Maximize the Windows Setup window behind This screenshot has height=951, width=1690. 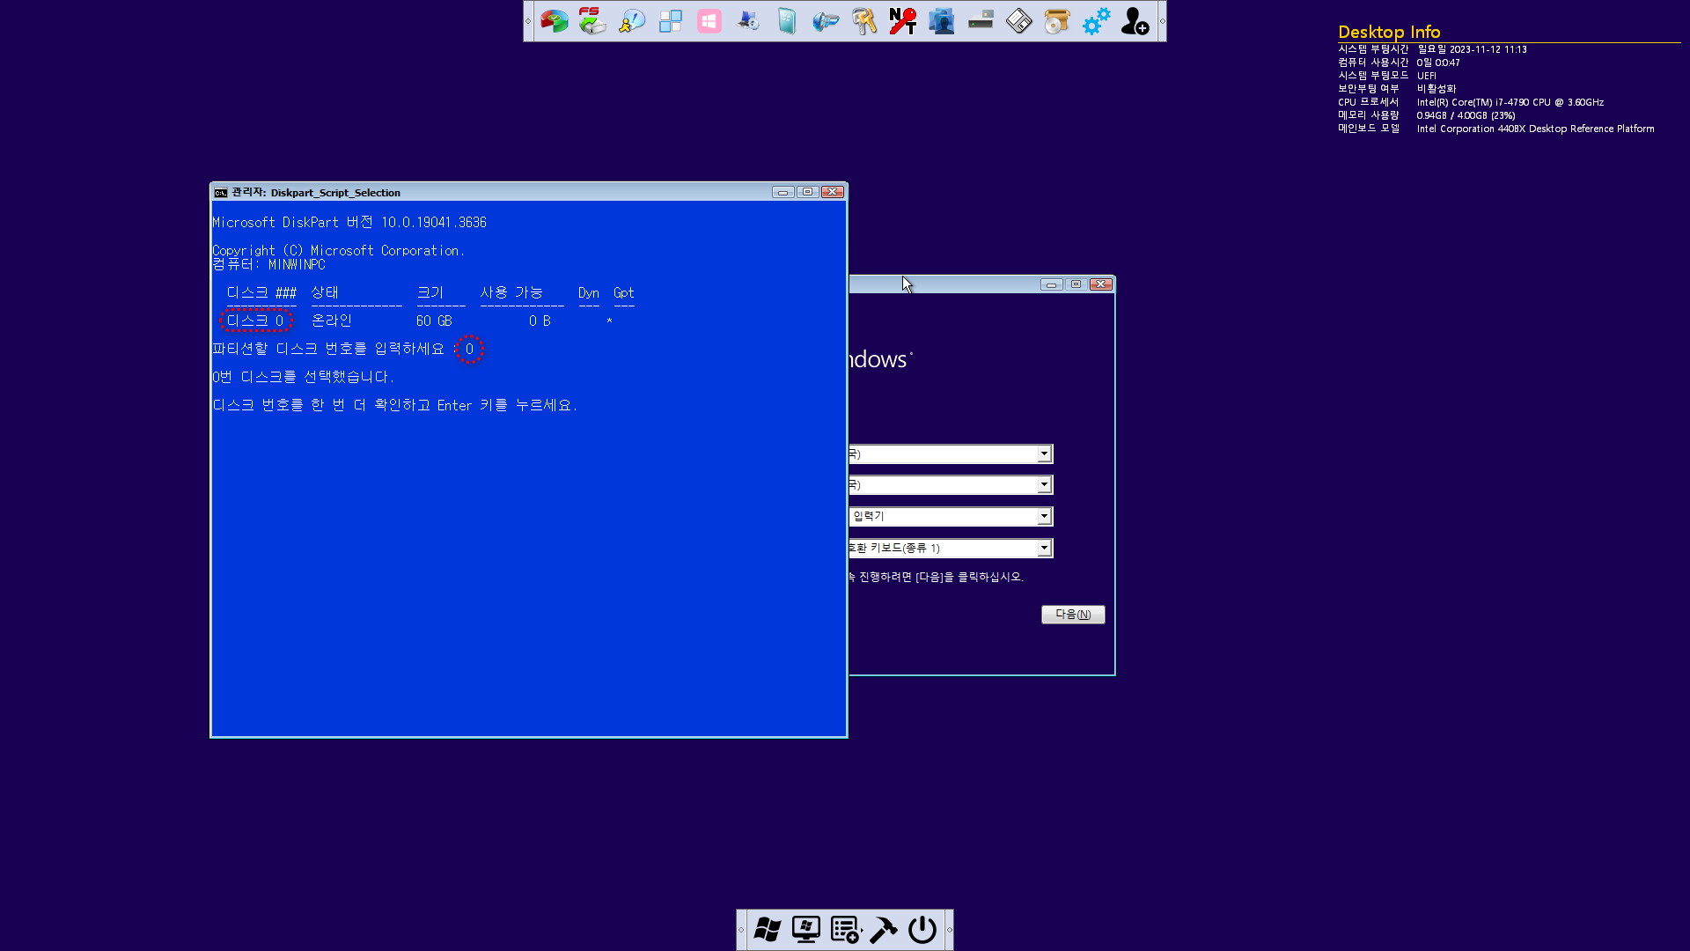[x=1076, y=284]
